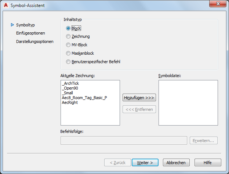This screenshot has width=229, height=174.
Task: Switch to the Darstellungsoptionen step
Action: (x=35, y=41)
